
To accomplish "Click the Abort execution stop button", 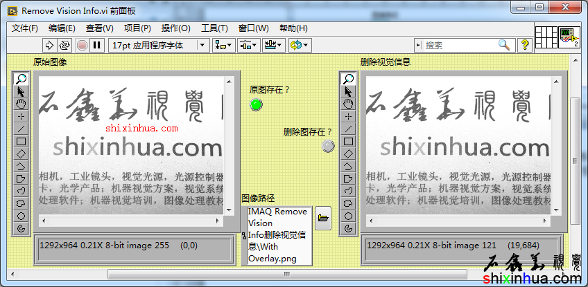I will pyautogui.click(x=82, y=45).
